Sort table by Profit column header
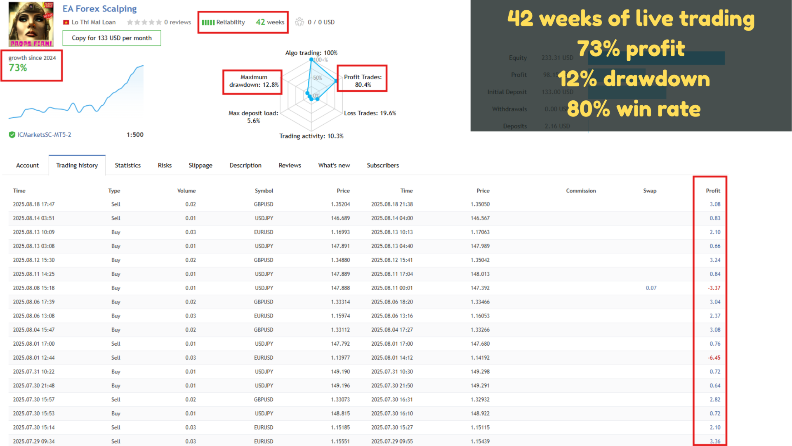792x446 pixels. [712, 191]
